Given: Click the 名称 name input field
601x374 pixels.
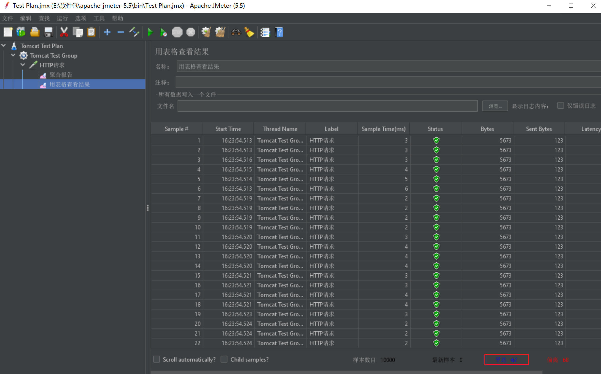Looking at the screenshot, I should 389,66.
